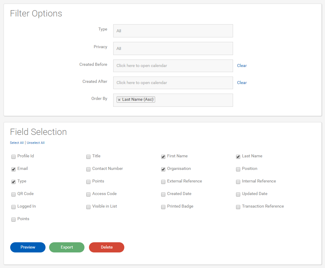Click the Field Selection heading
325x268 pixels.
38,132
